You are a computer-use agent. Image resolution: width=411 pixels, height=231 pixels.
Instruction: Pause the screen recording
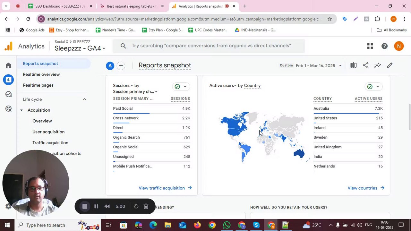[x=96, y=206]
